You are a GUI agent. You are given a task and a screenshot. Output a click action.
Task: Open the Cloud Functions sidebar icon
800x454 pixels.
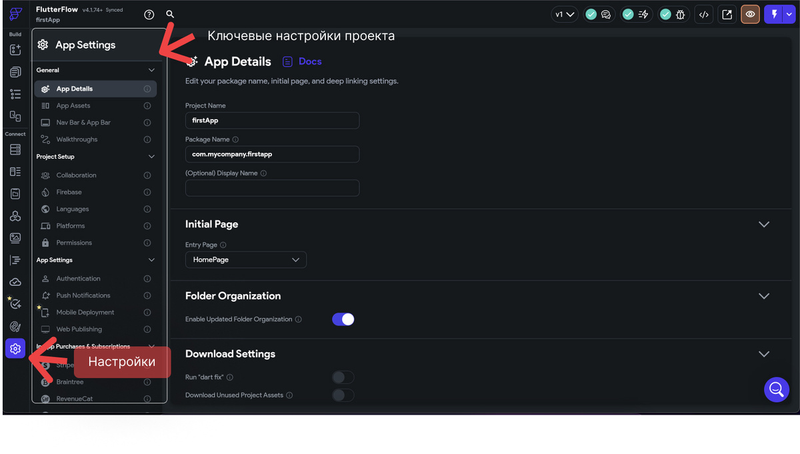(x=15, y=282)
